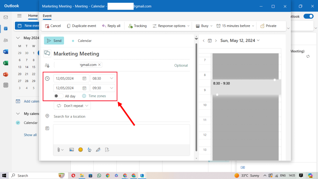
Task: Click the Marketing Meeting title field
Action: [122, 54]
